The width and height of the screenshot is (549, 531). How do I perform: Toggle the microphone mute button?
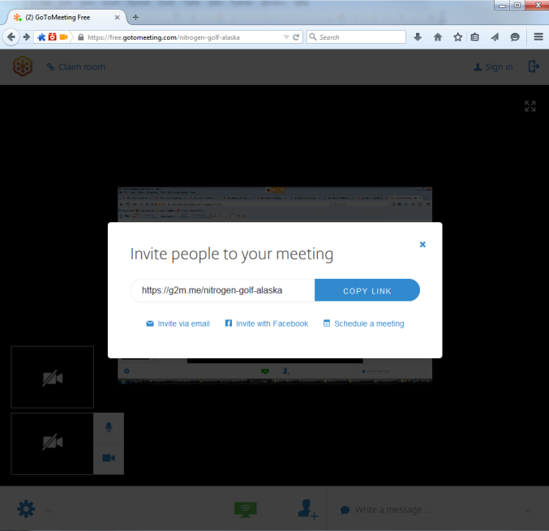tap(109, 428)
